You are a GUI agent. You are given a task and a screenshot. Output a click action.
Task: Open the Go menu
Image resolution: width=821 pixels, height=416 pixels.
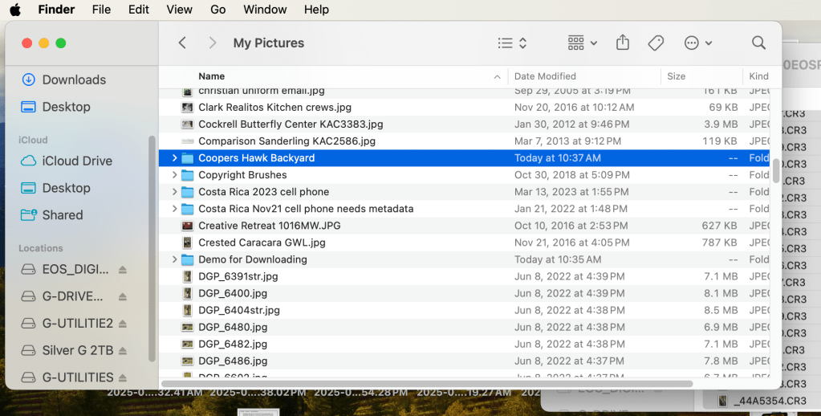coord(217,10)
